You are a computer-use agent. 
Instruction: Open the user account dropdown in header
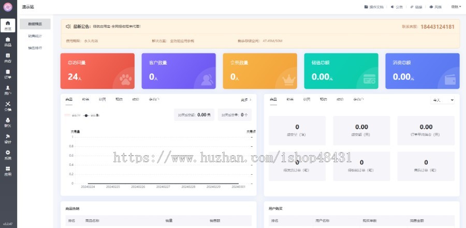456,7
